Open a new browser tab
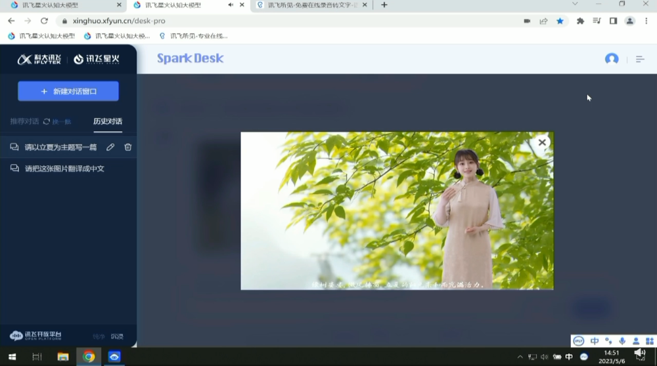 tap(384, 5)
